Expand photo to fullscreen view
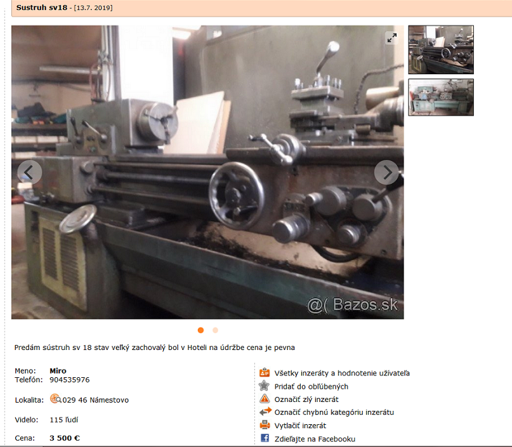This screenshot has height=447, width=512. [392, 38]
